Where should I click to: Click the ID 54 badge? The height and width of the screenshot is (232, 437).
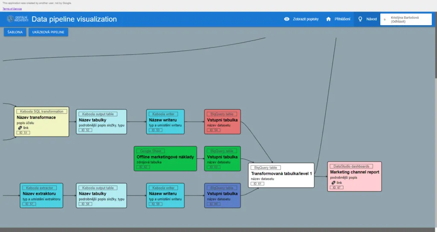[214, 130]
